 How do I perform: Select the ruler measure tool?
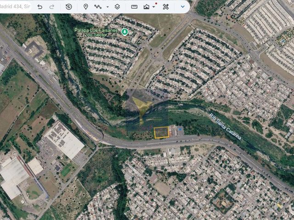(x=134, y=7)
